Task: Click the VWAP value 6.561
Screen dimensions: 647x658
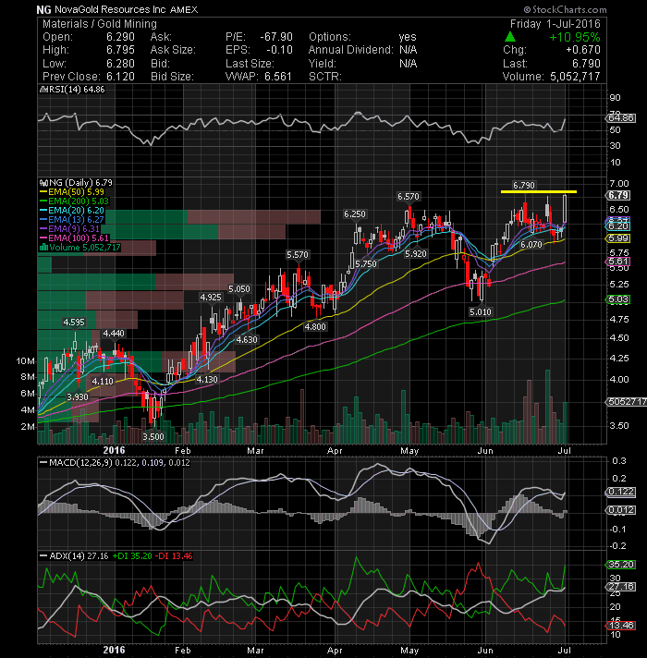Action: pos(278,77)
